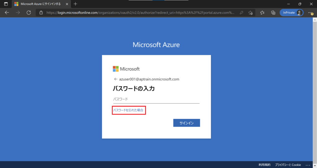Reload the page with refresh icon
317x168 pixels.
(x=29, y=12)
